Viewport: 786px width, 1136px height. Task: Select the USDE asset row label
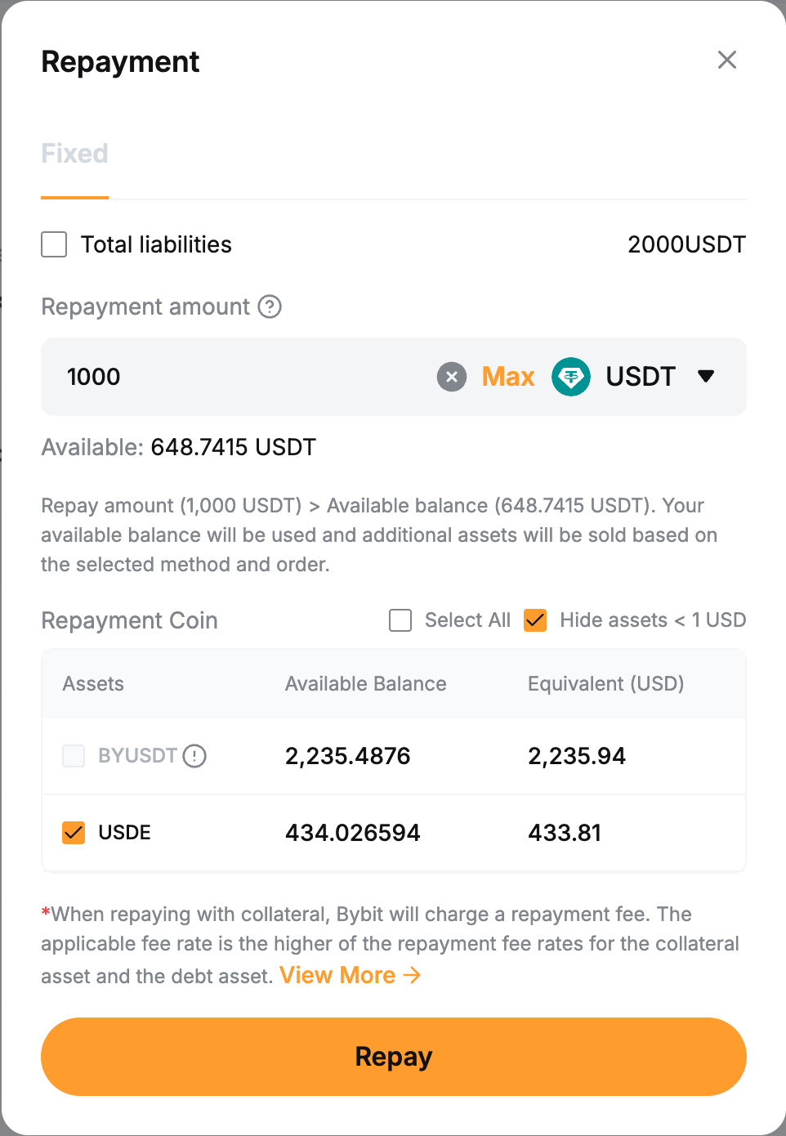124,833
